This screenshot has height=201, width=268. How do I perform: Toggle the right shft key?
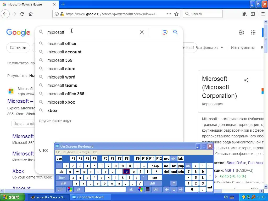(x=152, y=183)
